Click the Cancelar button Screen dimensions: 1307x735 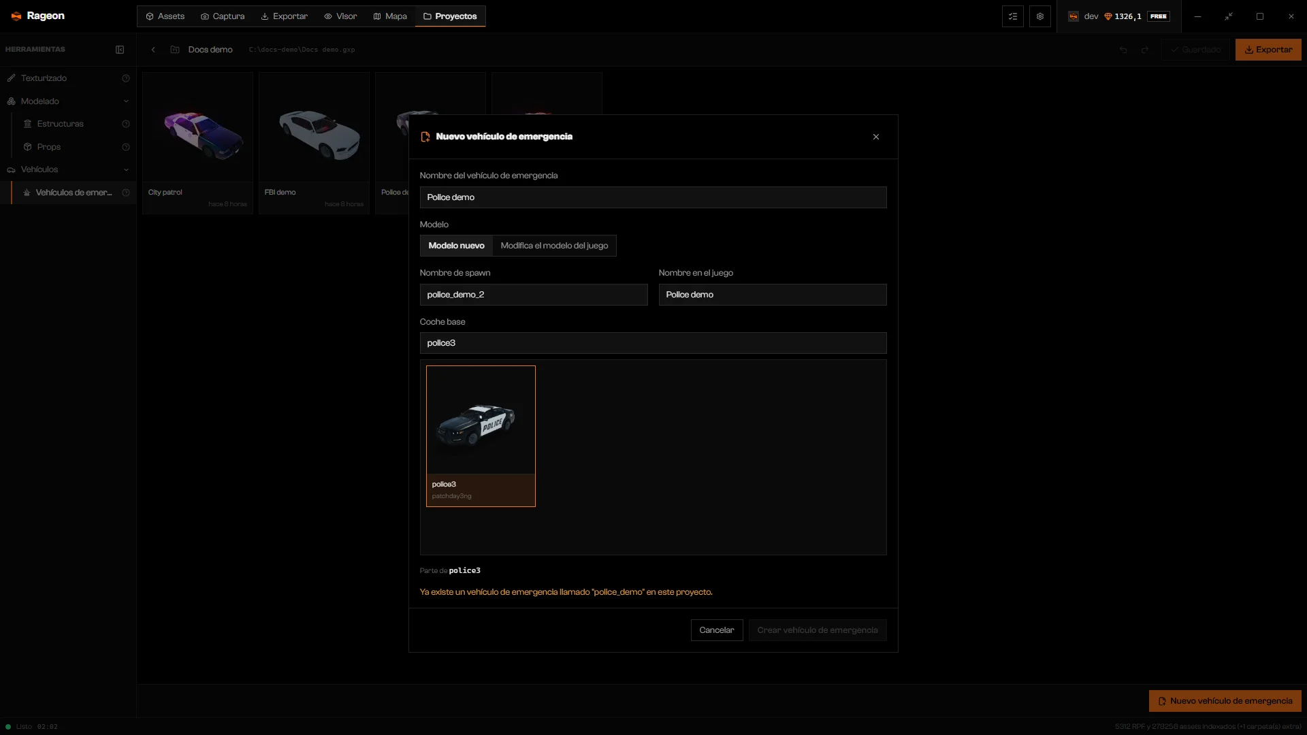pos(717,630)
